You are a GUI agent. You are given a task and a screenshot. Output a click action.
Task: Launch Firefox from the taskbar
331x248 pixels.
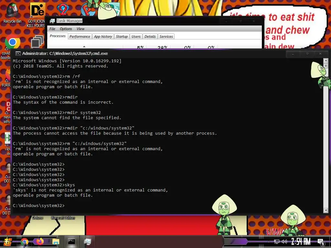click(x=40, y=242)
